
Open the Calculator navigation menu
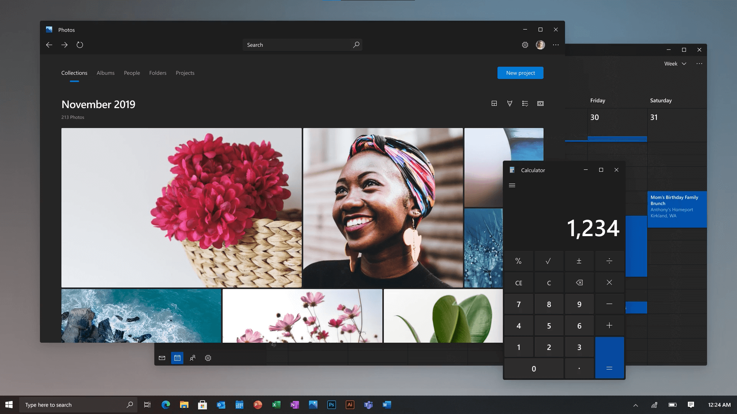click(512, 185)
